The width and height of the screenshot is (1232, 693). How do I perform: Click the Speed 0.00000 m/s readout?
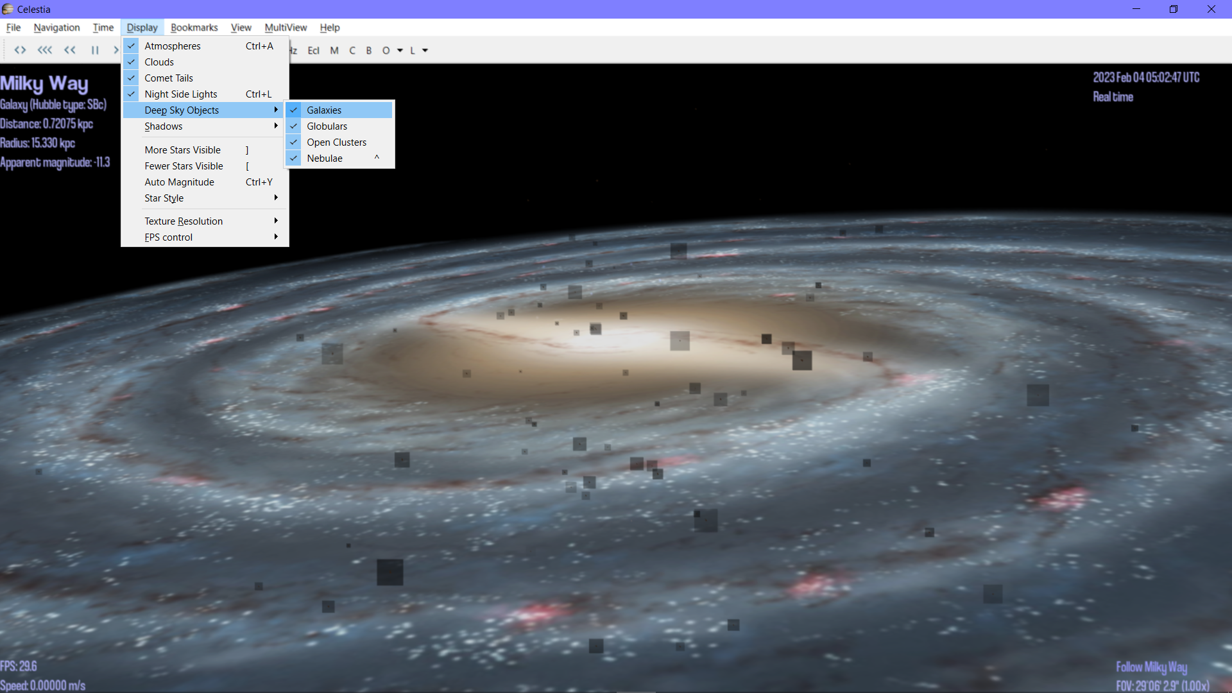(x=42, y=685)
